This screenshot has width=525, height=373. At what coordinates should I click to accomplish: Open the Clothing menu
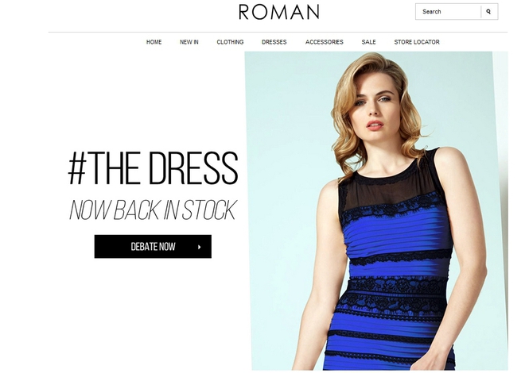point(230,42)
